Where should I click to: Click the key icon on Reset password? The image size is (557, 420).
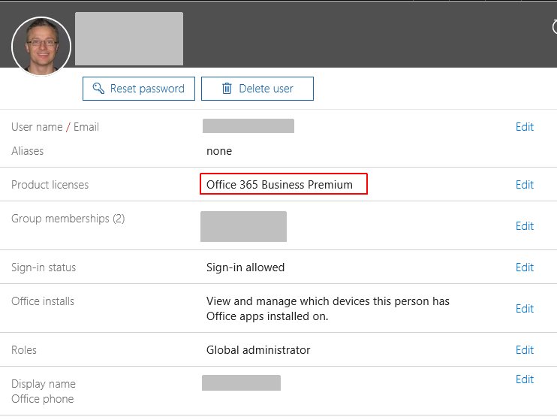[x=98, y=88]
